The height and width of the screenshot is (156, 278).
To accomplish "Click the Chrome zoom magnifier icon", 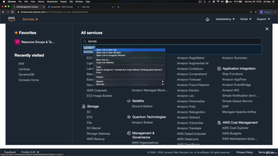I will (251, 12).
